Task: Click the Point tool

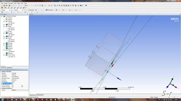Action: [33, 12]
